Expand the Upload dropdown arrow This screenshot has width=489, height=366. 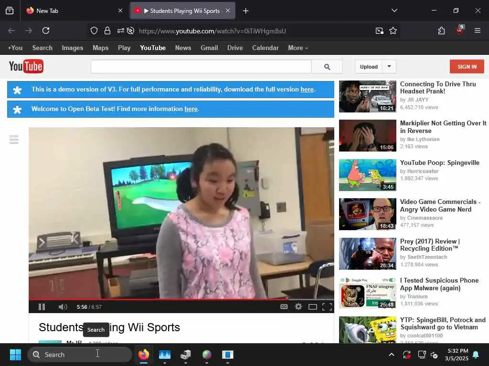[389, 67]
